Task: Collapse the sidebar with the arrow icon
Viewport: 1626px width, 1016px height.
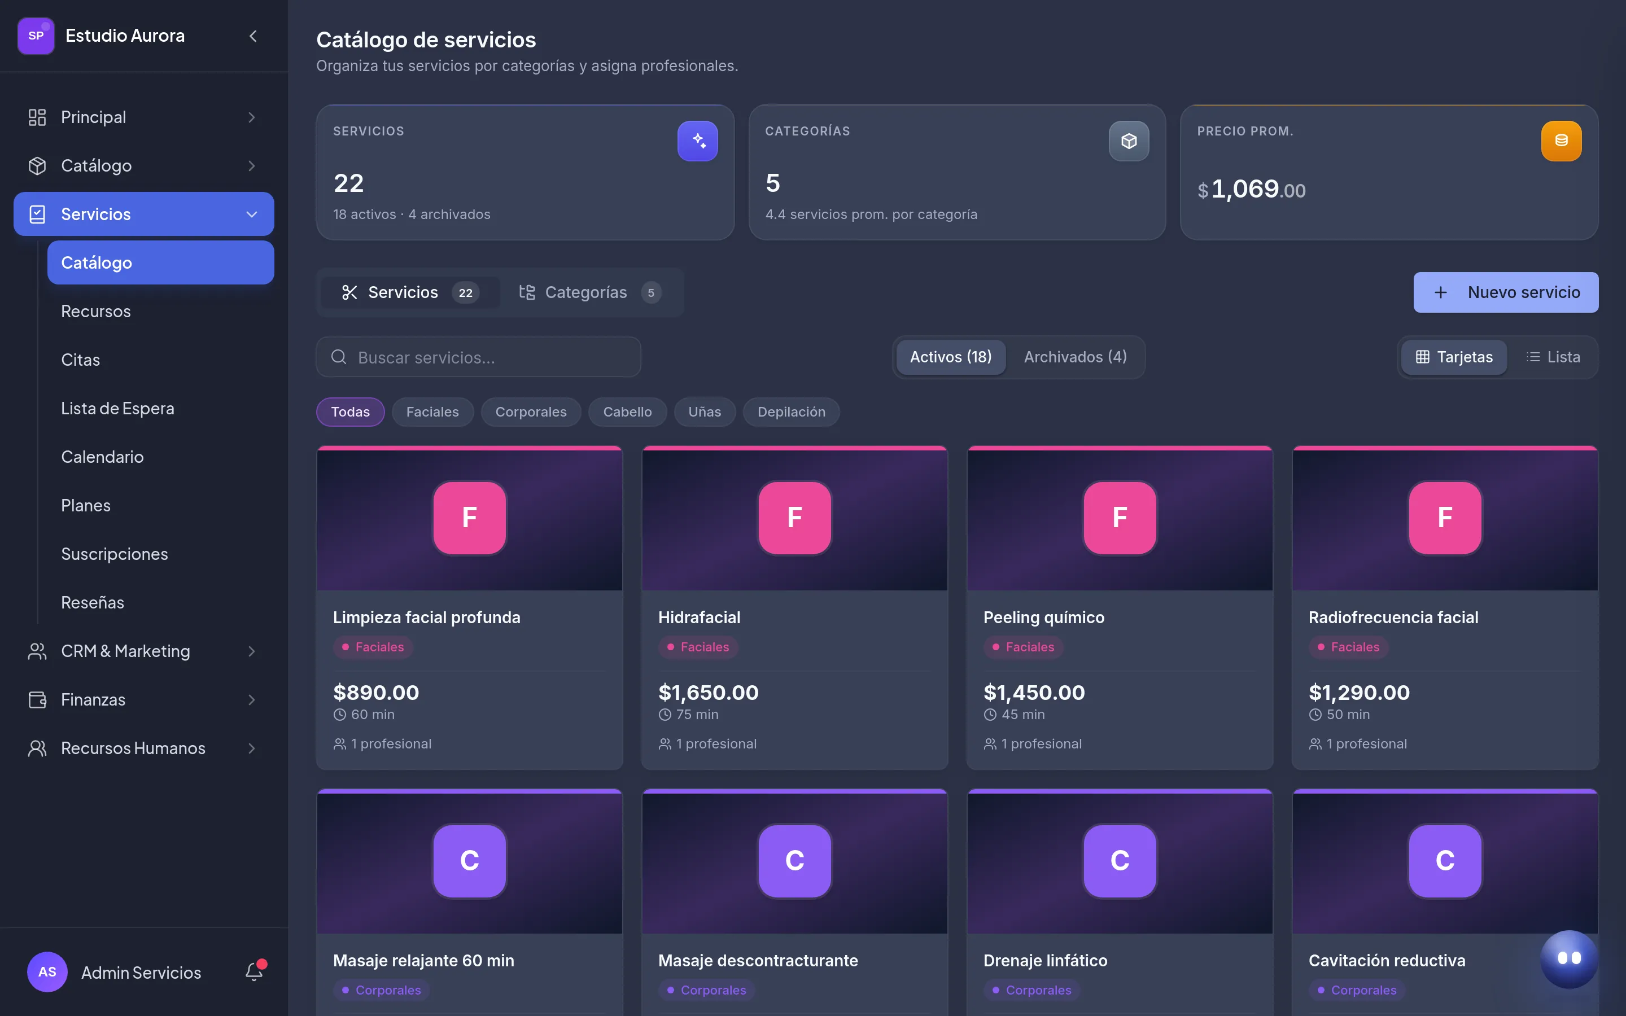Action: pyautogui.click(x=253, y=36)
